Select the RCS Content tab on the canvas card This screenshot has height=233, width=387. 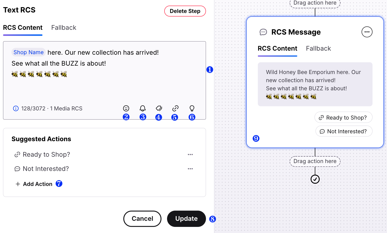click(x=277, y=48)
